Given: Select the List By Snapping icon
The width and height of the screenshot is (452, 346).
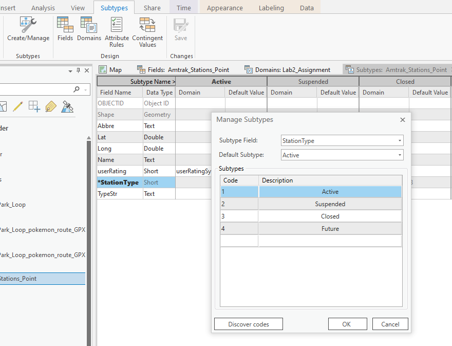Looking at the screenshot, I should click(x=34, y=106).
